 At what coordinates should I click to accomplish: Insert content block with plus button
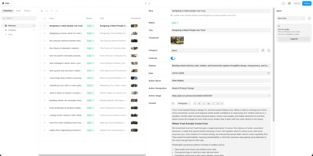(173, 104)
